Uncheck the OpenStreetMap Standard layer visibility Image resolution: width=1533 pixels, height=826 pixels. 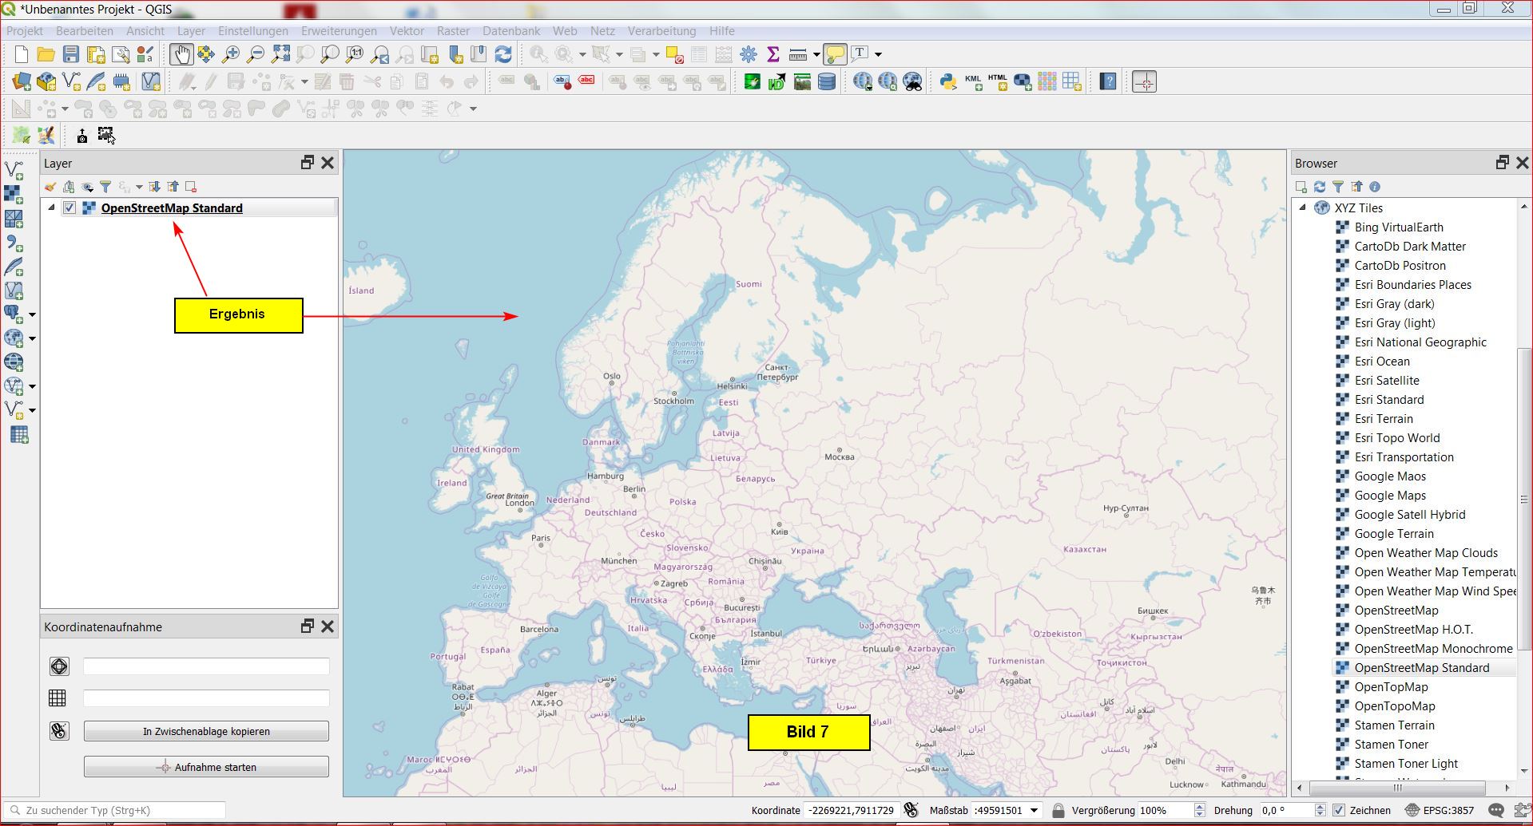coord(70,208)
